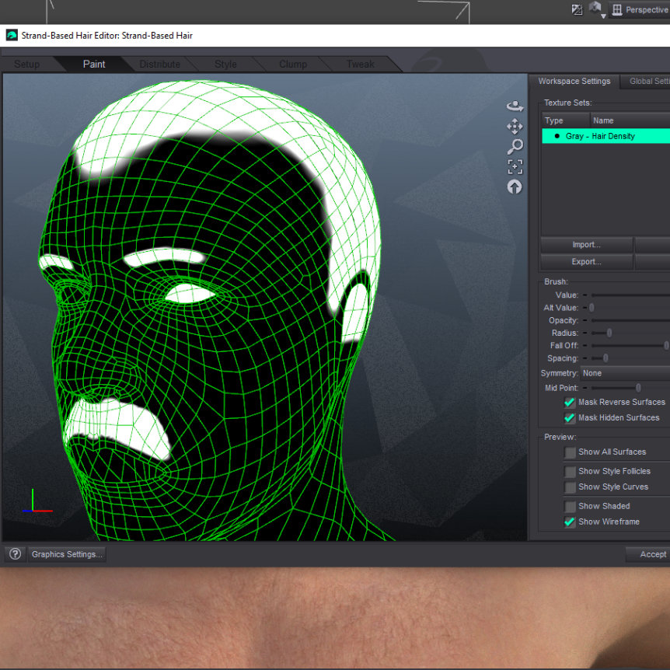Screen dimensions: 670x670
Task: Open the help question mark icon
Action: 15,554
